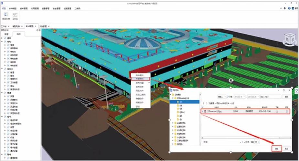Toggle the 建筑 checkbox in the tree
Screen dimensions: 299x161
pos(5,38)
